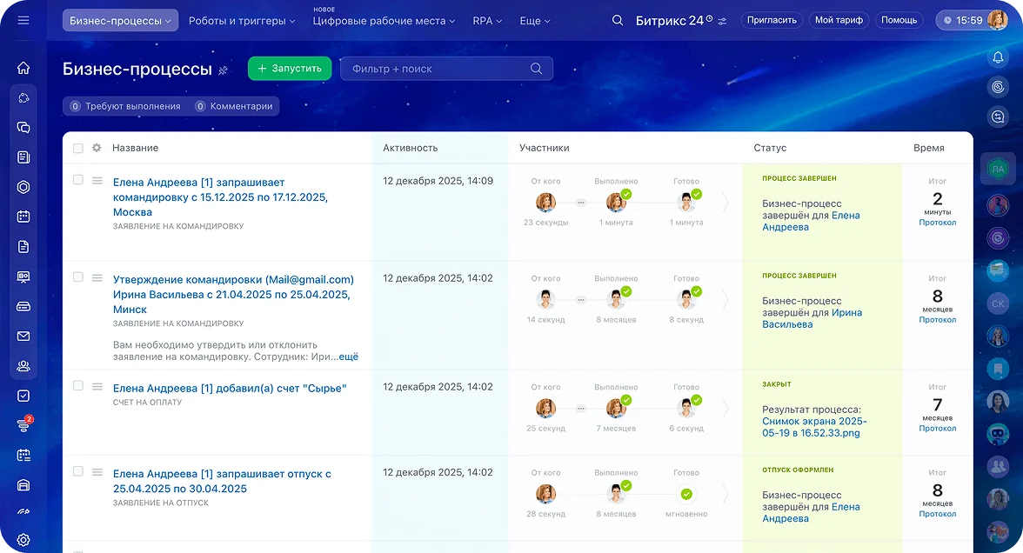Toggle the select-all checkbox in table header
The width and height of the screenshot is (1023, 553).
[78, 148]
